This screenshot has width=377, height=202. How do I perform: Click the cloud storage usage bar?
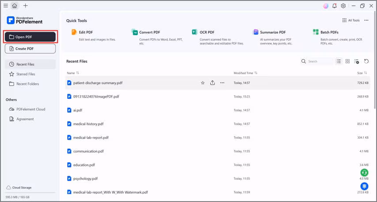click(x=30, y=193)
